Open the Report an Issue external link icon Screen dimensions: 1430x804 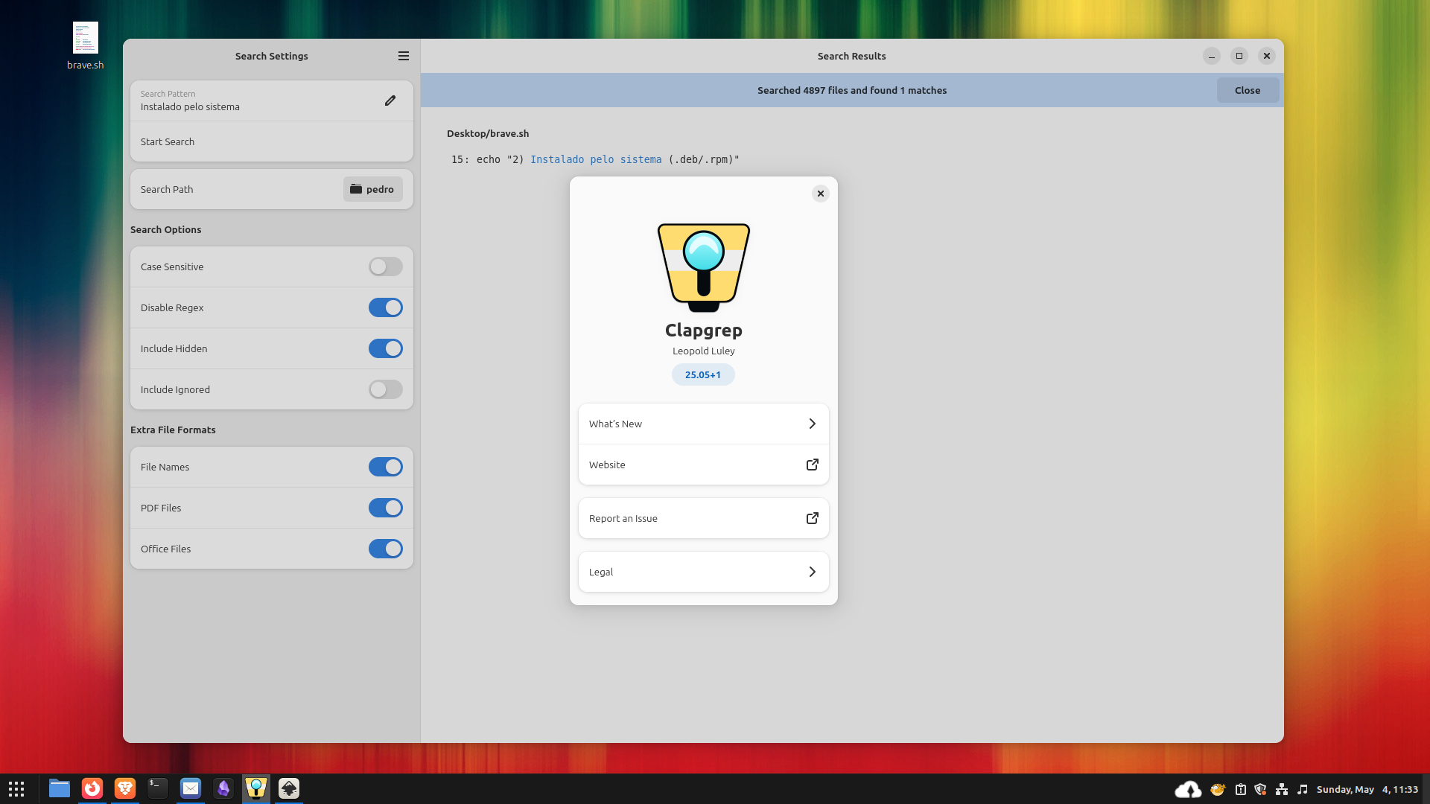point(812,518)
